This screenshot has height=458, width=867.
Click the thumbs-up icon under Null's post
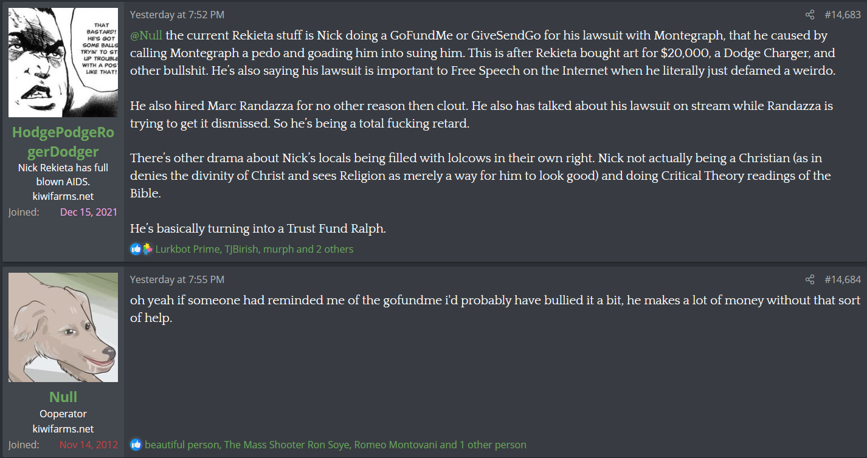click(x=136, y=445)
